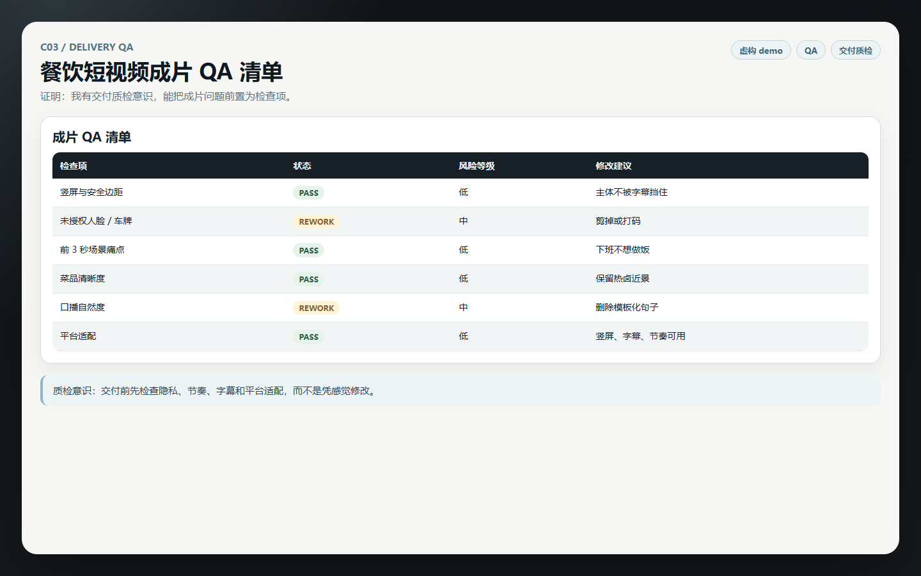921x576 pixels.
Task: Select the 菜品清晰度 check item
Action: [x=83, y=278]
